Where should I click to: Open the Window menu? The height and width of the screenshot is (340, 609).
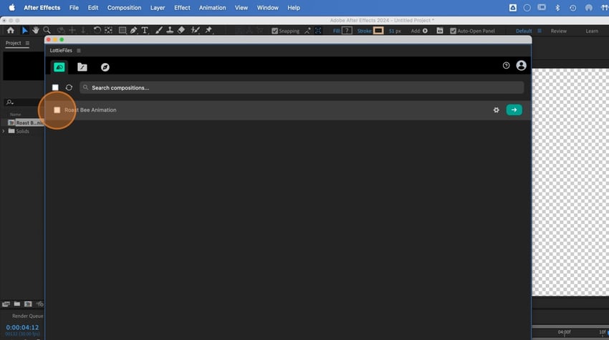point(268,8)
